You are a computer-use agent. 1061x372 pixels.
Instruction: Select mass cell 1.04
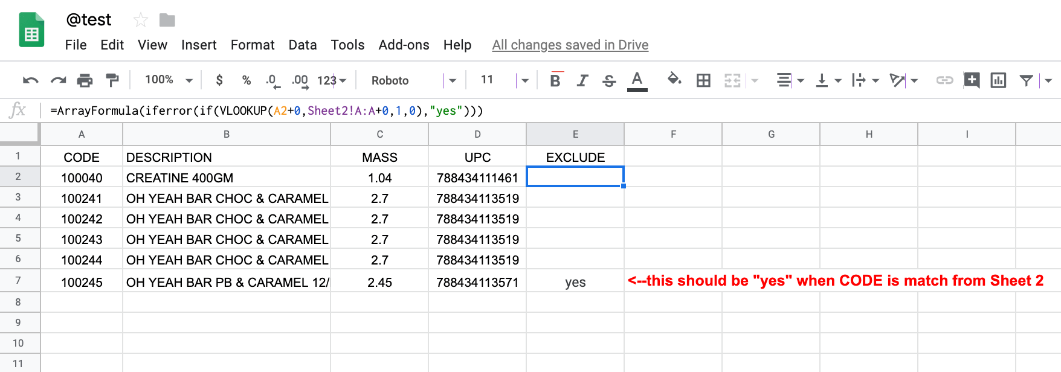379,178
